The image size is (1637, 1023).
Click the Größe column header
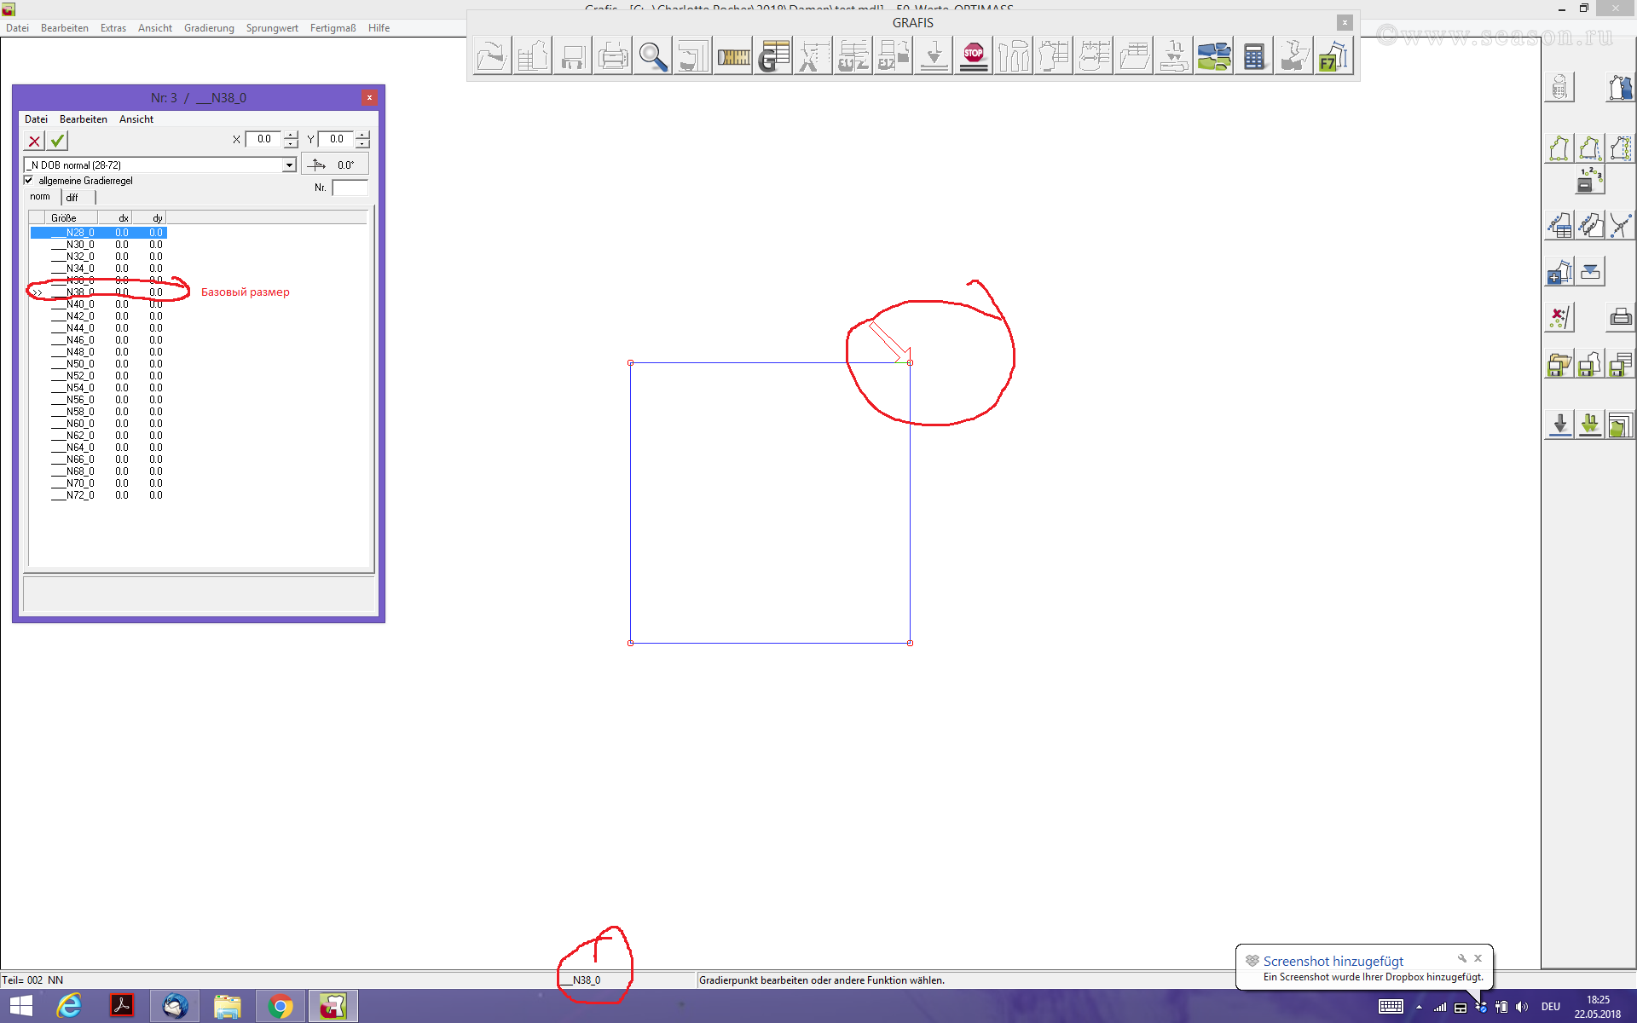click(x=64, y=218)
